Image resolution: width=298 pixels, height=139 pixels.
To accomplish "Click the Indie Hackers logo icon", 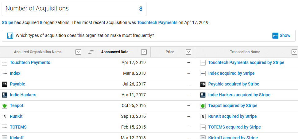I will [5, 95].
